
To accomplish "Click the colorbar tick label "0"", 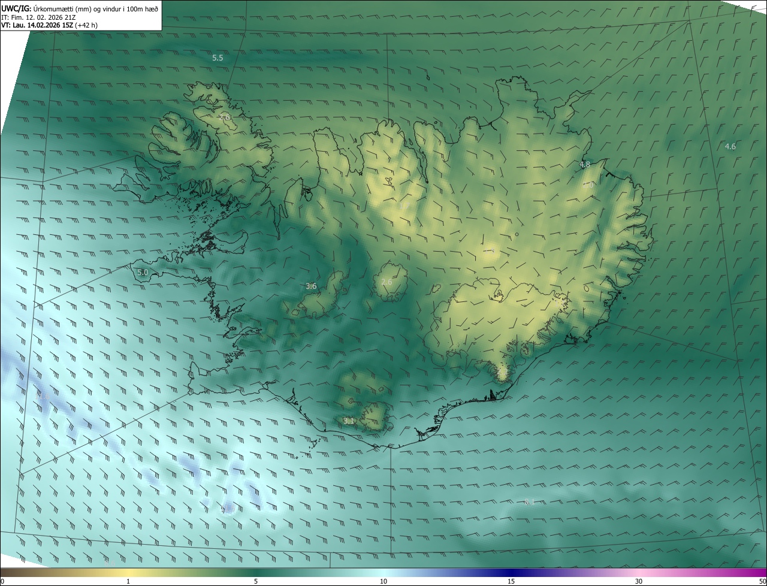I will pyautogui.click(x=2, y=581).
